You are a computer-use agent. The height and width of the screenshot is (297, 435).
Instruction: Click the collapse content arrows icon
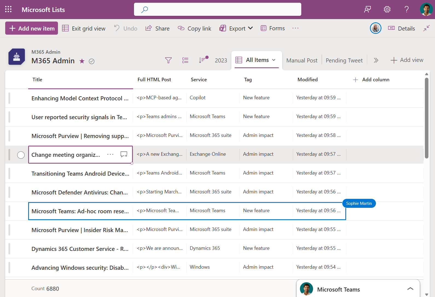pyautogui.click(x=427, y=28)
